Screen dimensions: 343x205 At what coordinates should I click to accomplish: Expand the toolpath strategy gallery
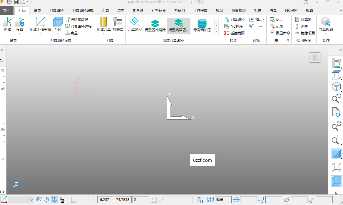point(217,31)
